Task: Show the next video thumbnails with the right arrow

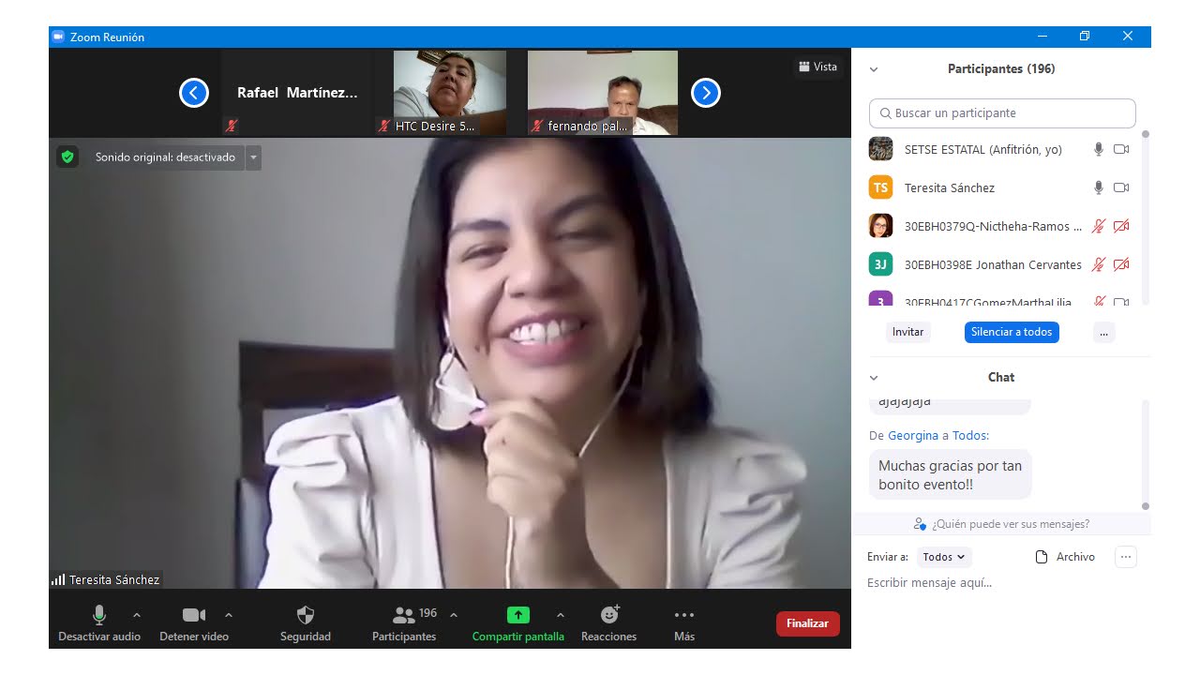Action: (706, 93)
